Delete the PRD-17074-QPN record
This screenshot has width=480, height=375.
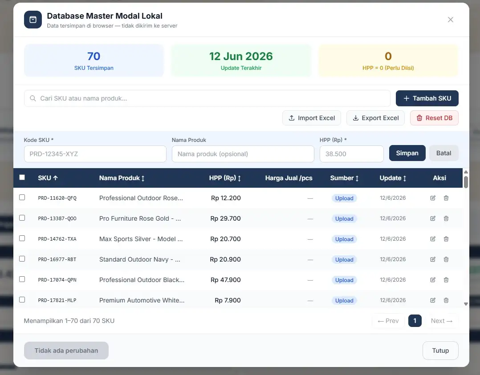tap(446, 280)
